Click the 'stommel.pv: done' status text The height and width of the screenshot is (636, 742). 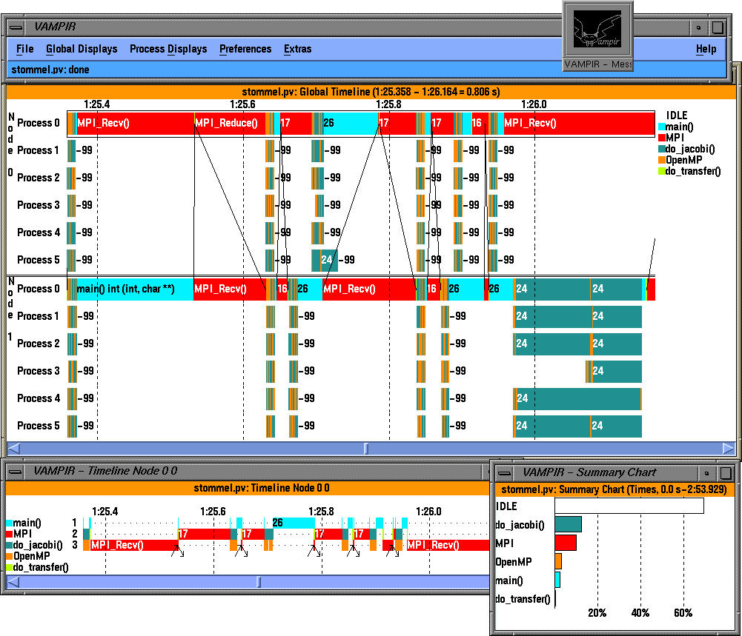[x=50, y=70]
